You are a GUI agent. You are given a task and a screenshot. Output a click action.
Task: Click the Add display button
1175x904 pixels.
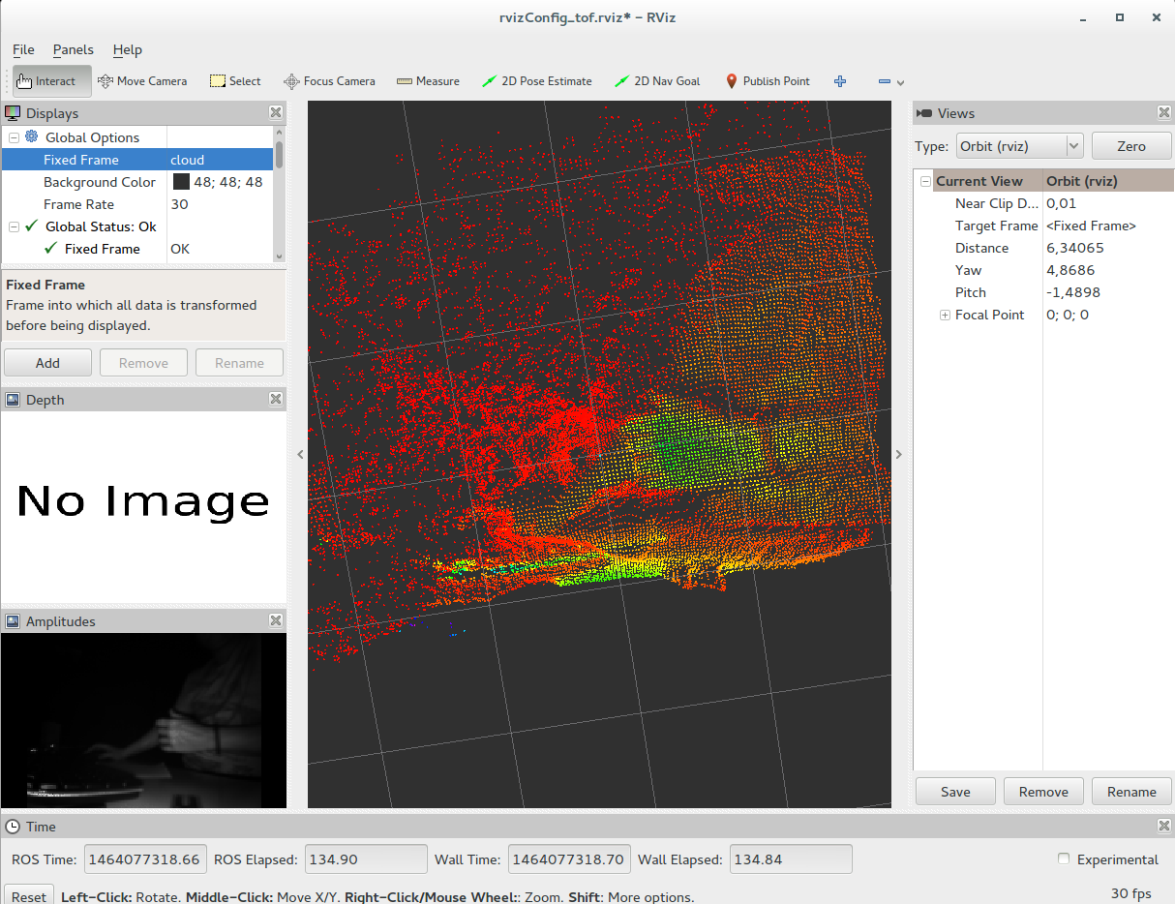tap(47, 363)
